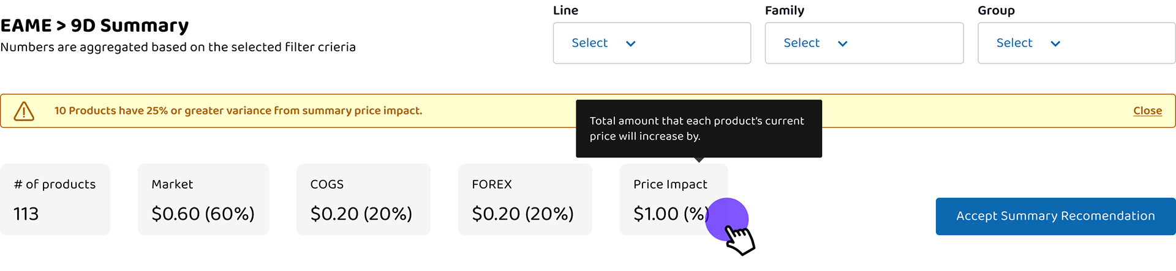Click the Group dropdown chevron arrow

[x=1055, y=43]
